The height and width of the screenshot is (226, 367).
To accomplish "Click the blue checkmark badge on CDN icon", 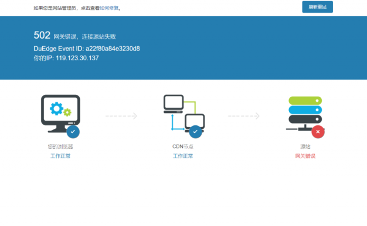I will [x=195, y=132].
